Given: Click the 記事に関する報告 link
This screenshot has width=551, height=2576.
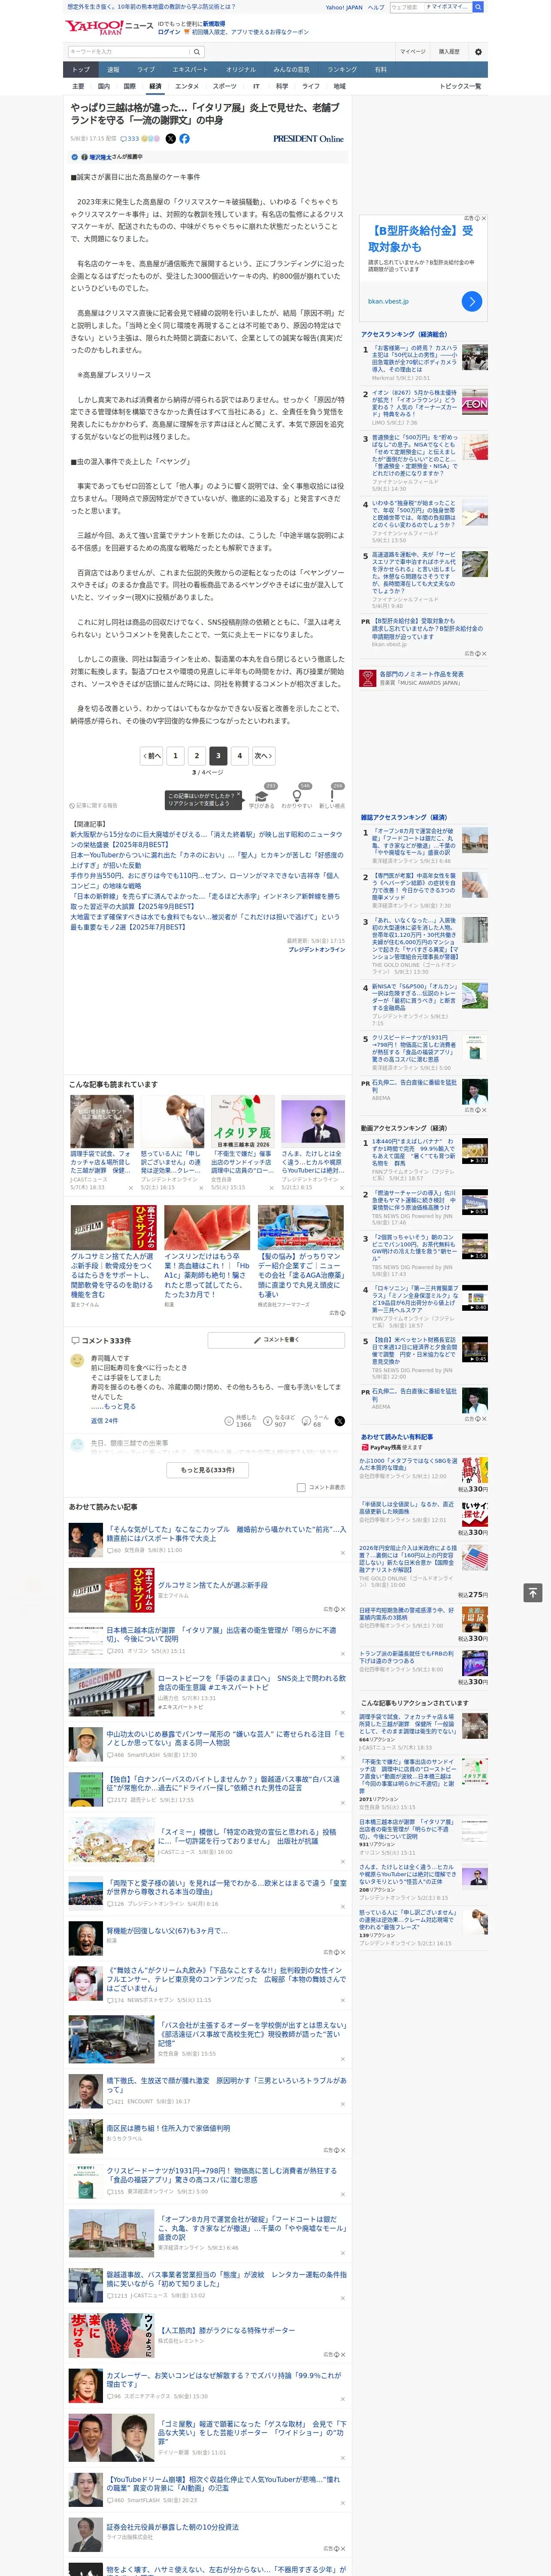Looking at the screenshot, I should [94, 805].
